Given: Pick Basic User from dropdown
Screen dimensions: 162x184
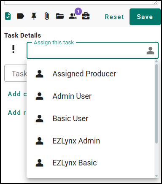Looking at the screenshot, I should (90, 119).
